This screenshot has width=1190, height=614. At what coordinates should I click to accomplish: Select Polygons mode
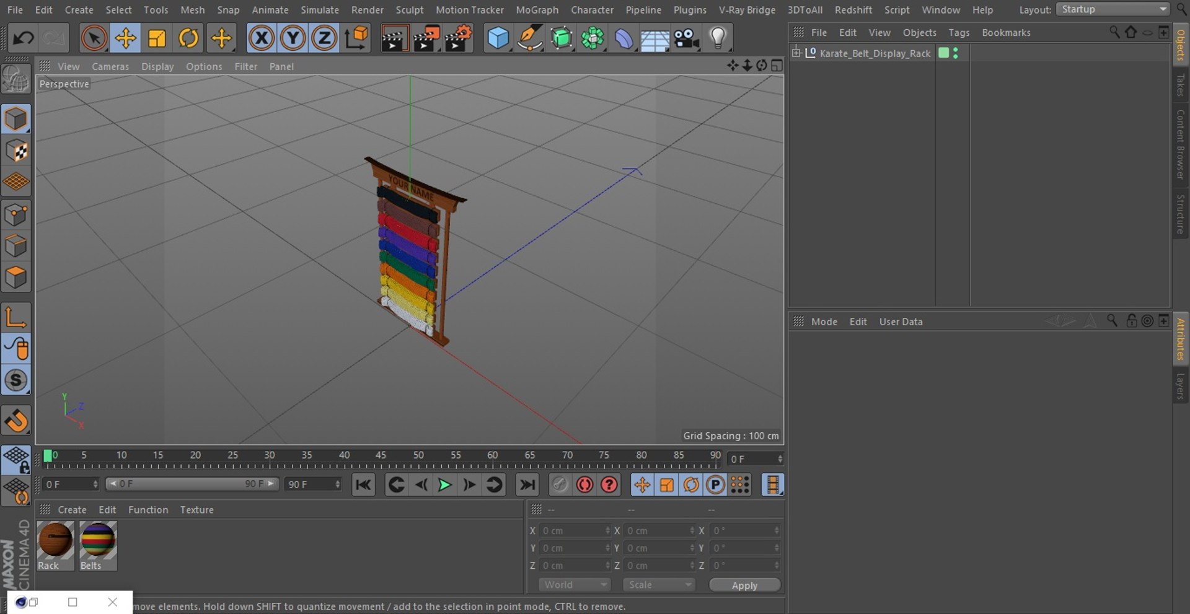point(16,277)
